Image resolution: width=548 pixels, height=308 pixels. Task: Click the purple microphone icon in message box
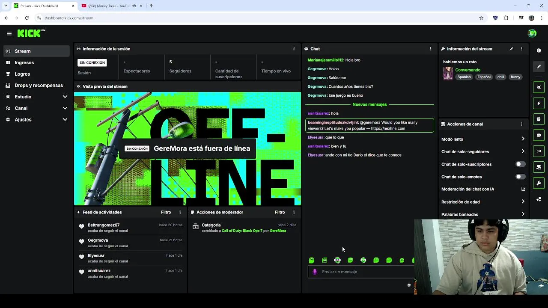click(x=315, y=272)
